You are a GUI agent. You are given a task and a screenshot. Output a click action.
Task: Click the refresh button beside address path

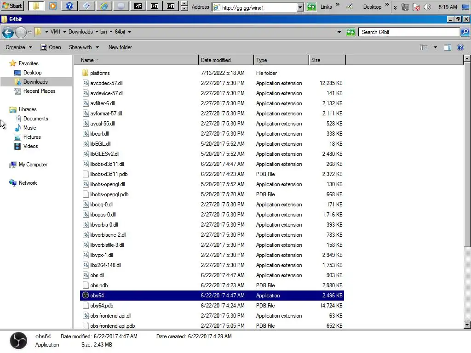tap(350, 32)
